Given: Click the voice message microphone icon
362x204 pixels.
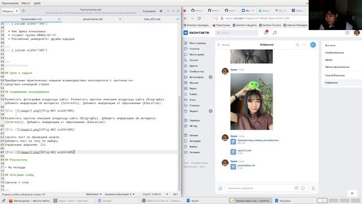Looking at the screenshot, I should [x=313, y=188].
